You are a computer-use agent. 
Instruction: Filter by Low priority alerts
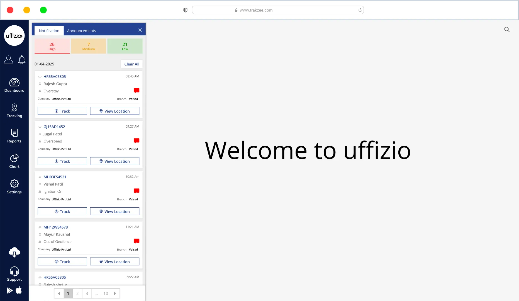[x=125, y=46]
